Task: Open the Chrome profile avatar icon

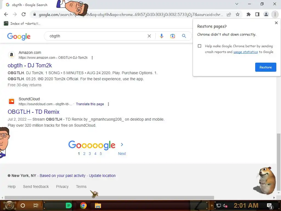Action: 266,14
